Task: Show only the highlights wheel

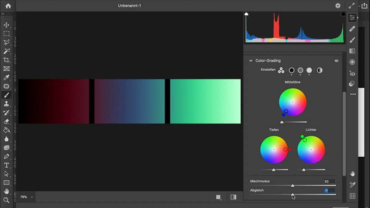Action: coord(309,70)
